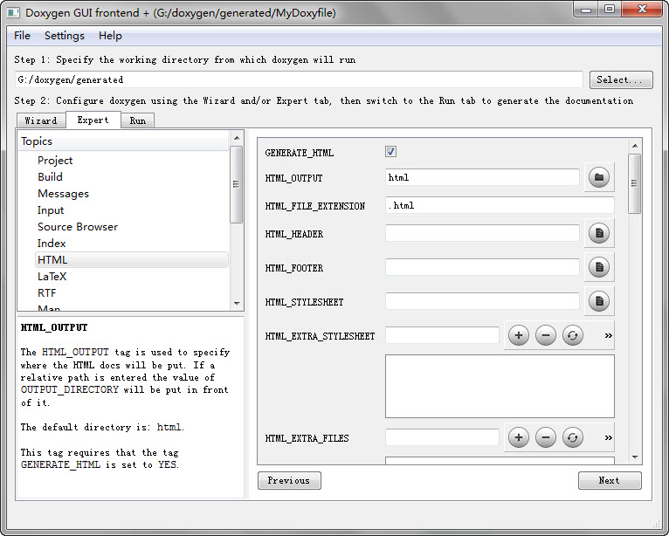The image size is (669, 536).
Task: Go to Next topic
Action: [610, 480]
